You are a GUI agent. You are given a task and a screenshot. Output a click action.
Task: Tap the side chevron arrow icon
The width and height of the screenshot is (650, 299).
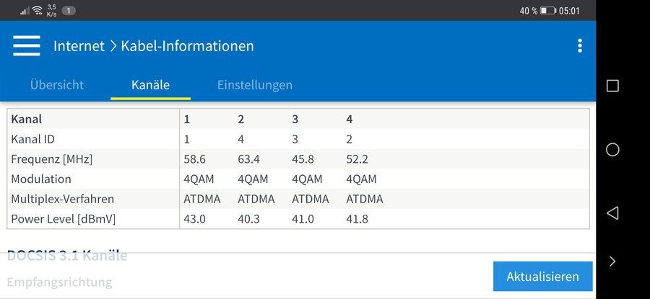coord(612,262)
